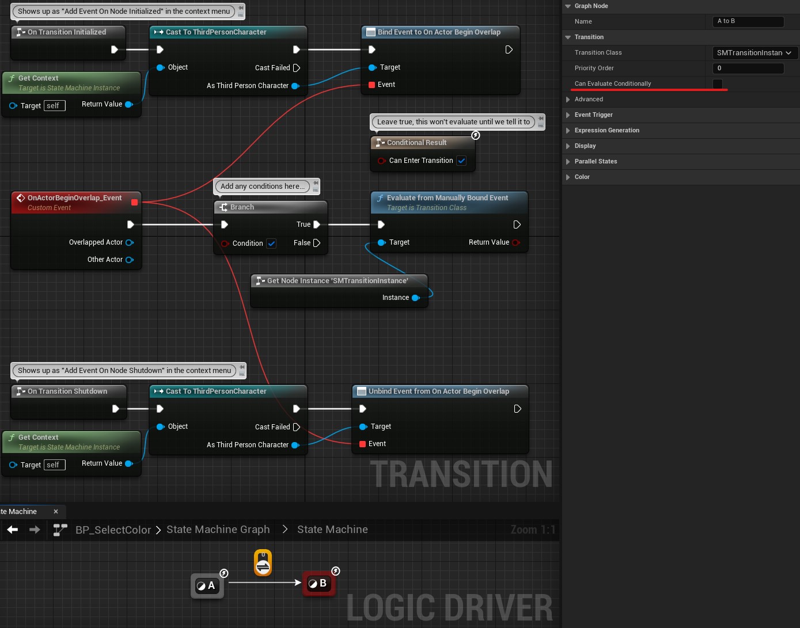Expand the Parallel States section

click(596, 162)
